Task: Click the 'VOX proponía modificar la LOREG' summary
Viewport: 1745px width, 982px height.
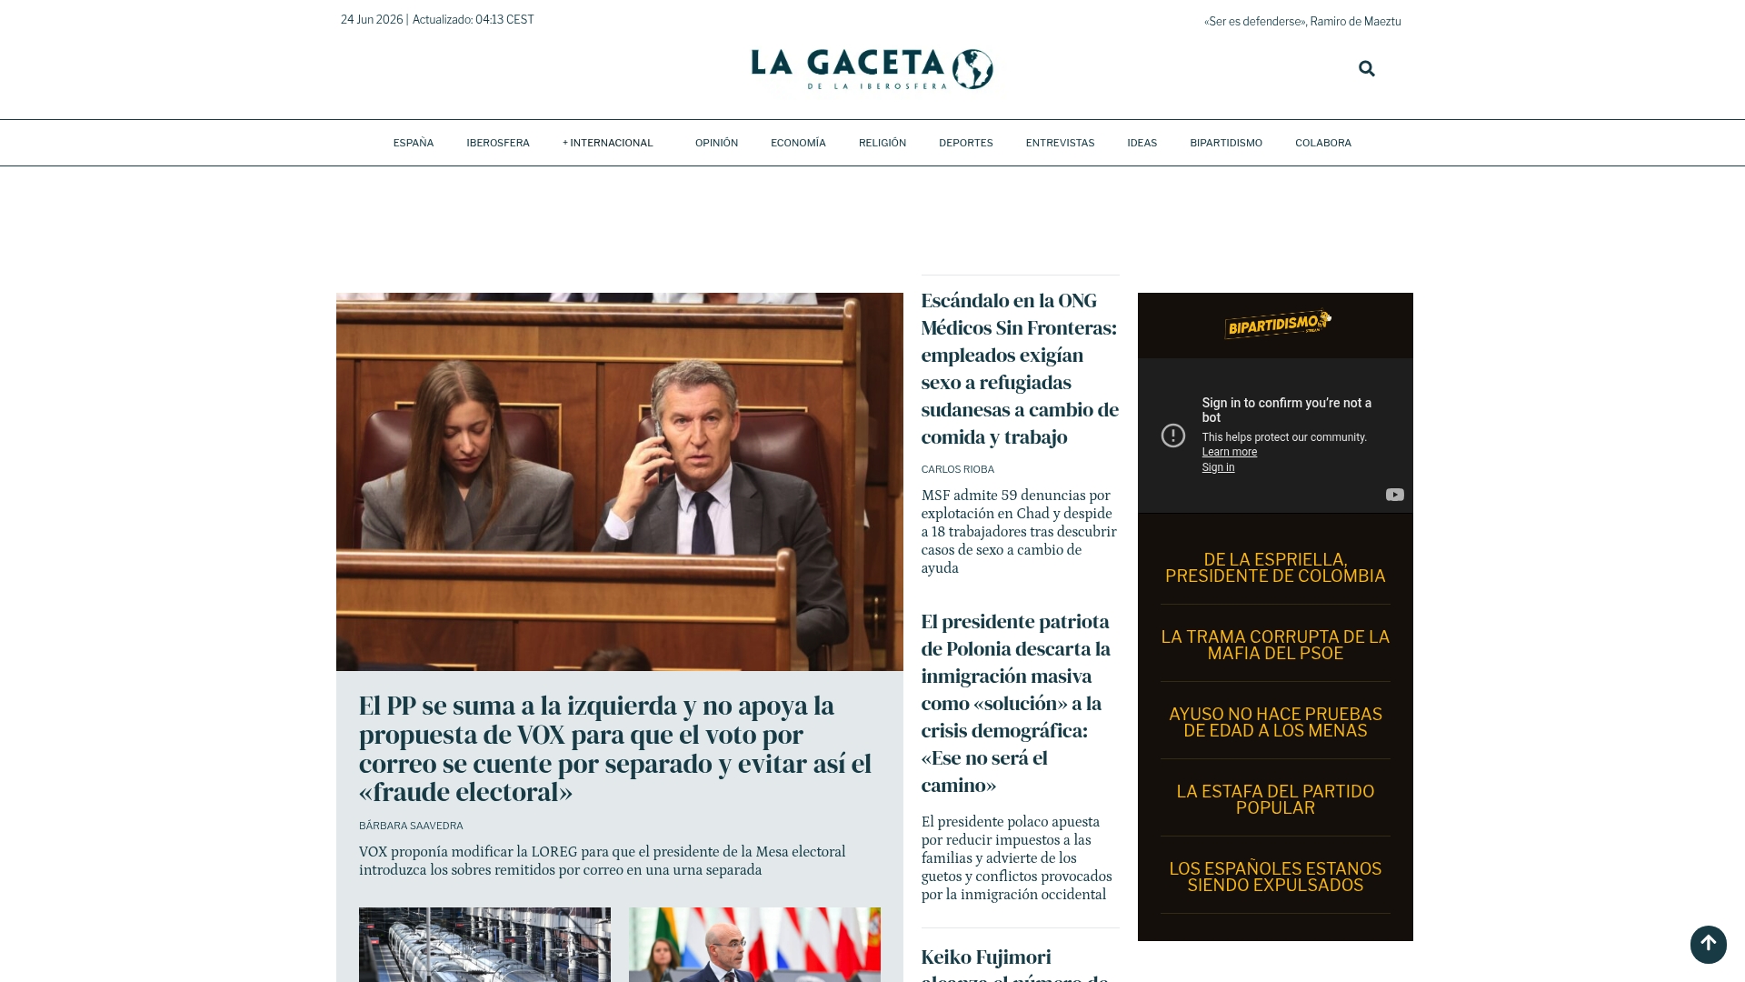Action: click(x=602, y=860)
